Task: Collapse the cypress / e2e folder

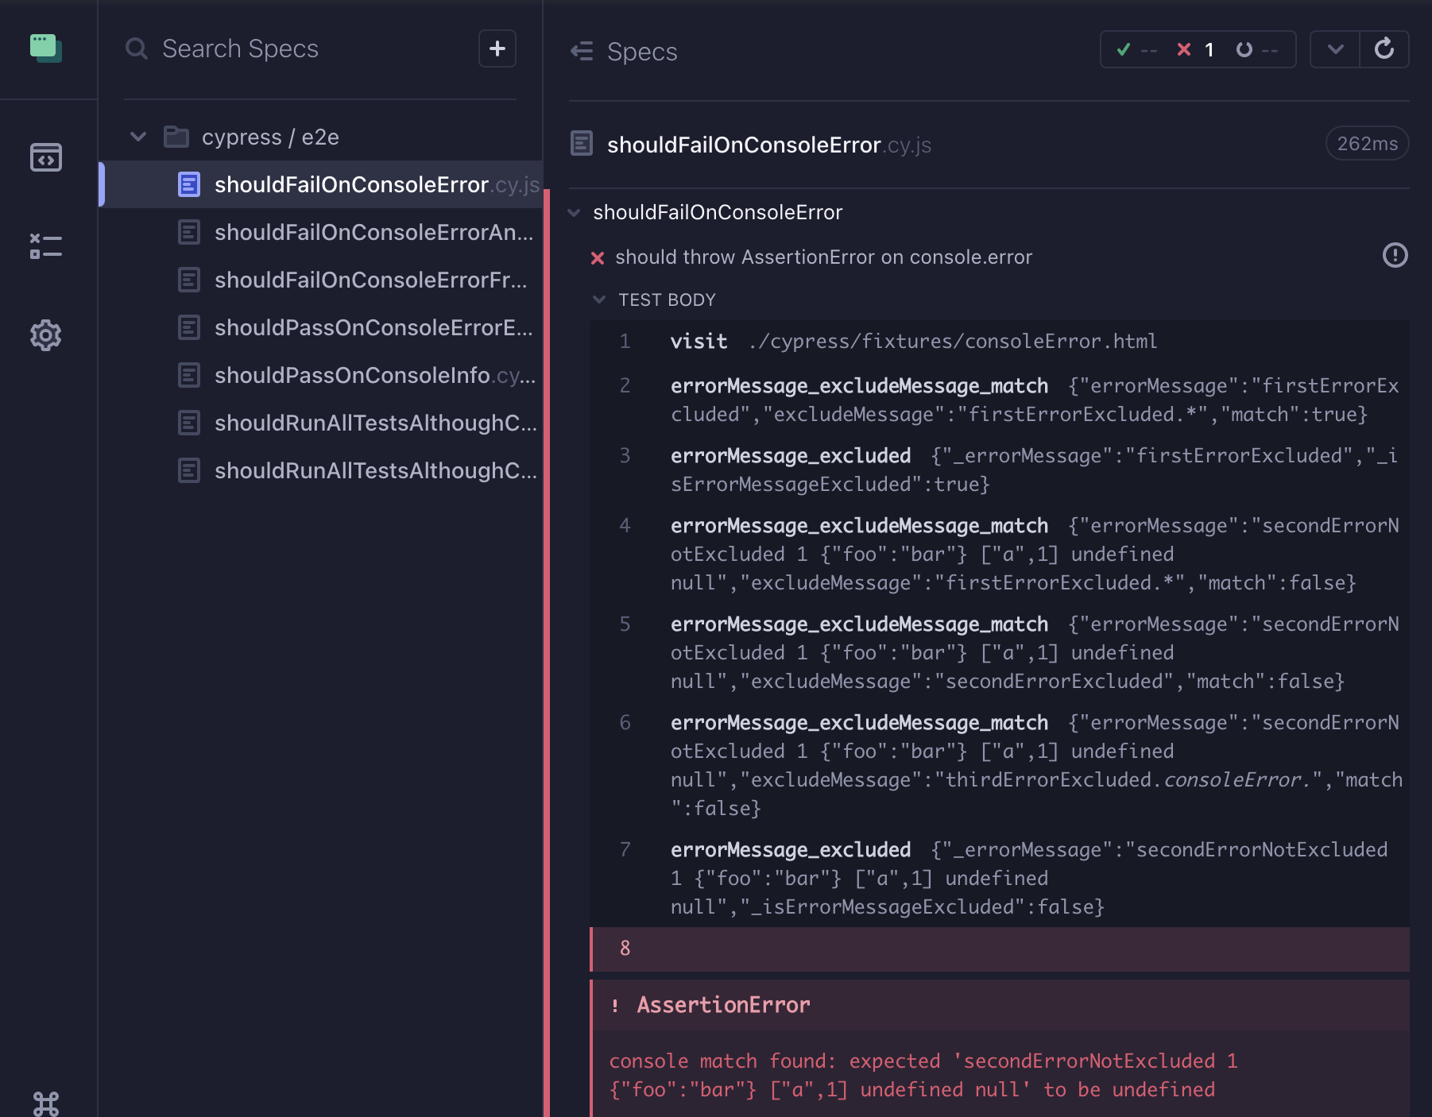Action: click(x=138, y=137)
